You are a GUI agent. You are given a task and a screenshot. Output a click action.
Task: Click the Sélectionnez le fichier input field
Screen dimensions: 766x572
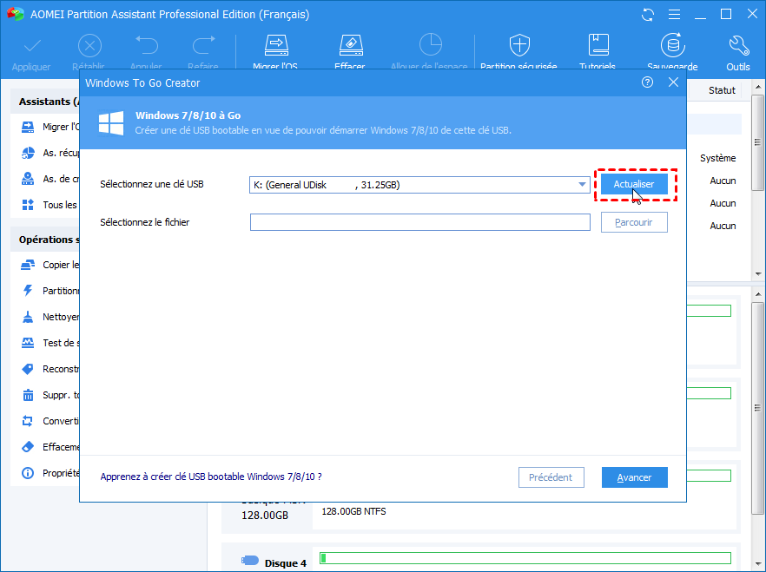click(x=420, y=222)
